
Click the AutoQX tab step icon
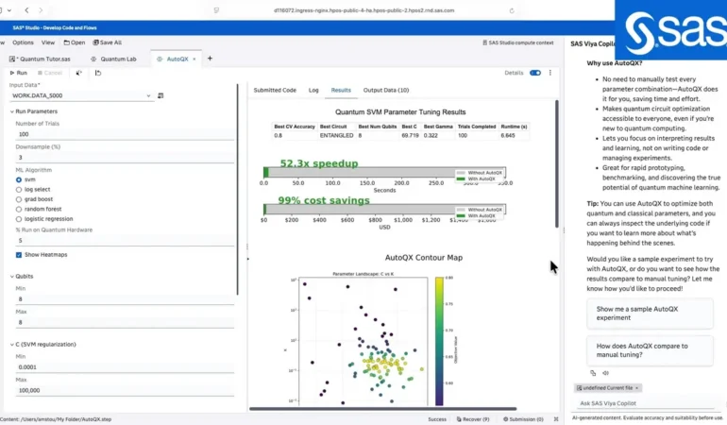click(160, 59)
